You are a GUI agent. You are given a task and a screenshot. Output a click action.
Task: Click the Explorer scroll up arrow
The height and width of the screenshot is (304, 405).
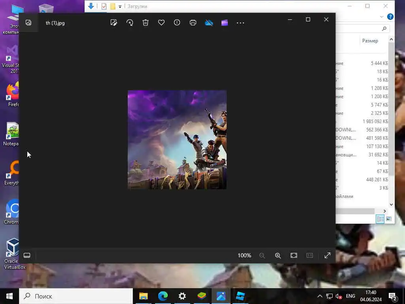(391, 39)
